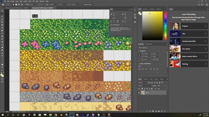Open the Info panel icon in collapsed dock

[135, 10]
